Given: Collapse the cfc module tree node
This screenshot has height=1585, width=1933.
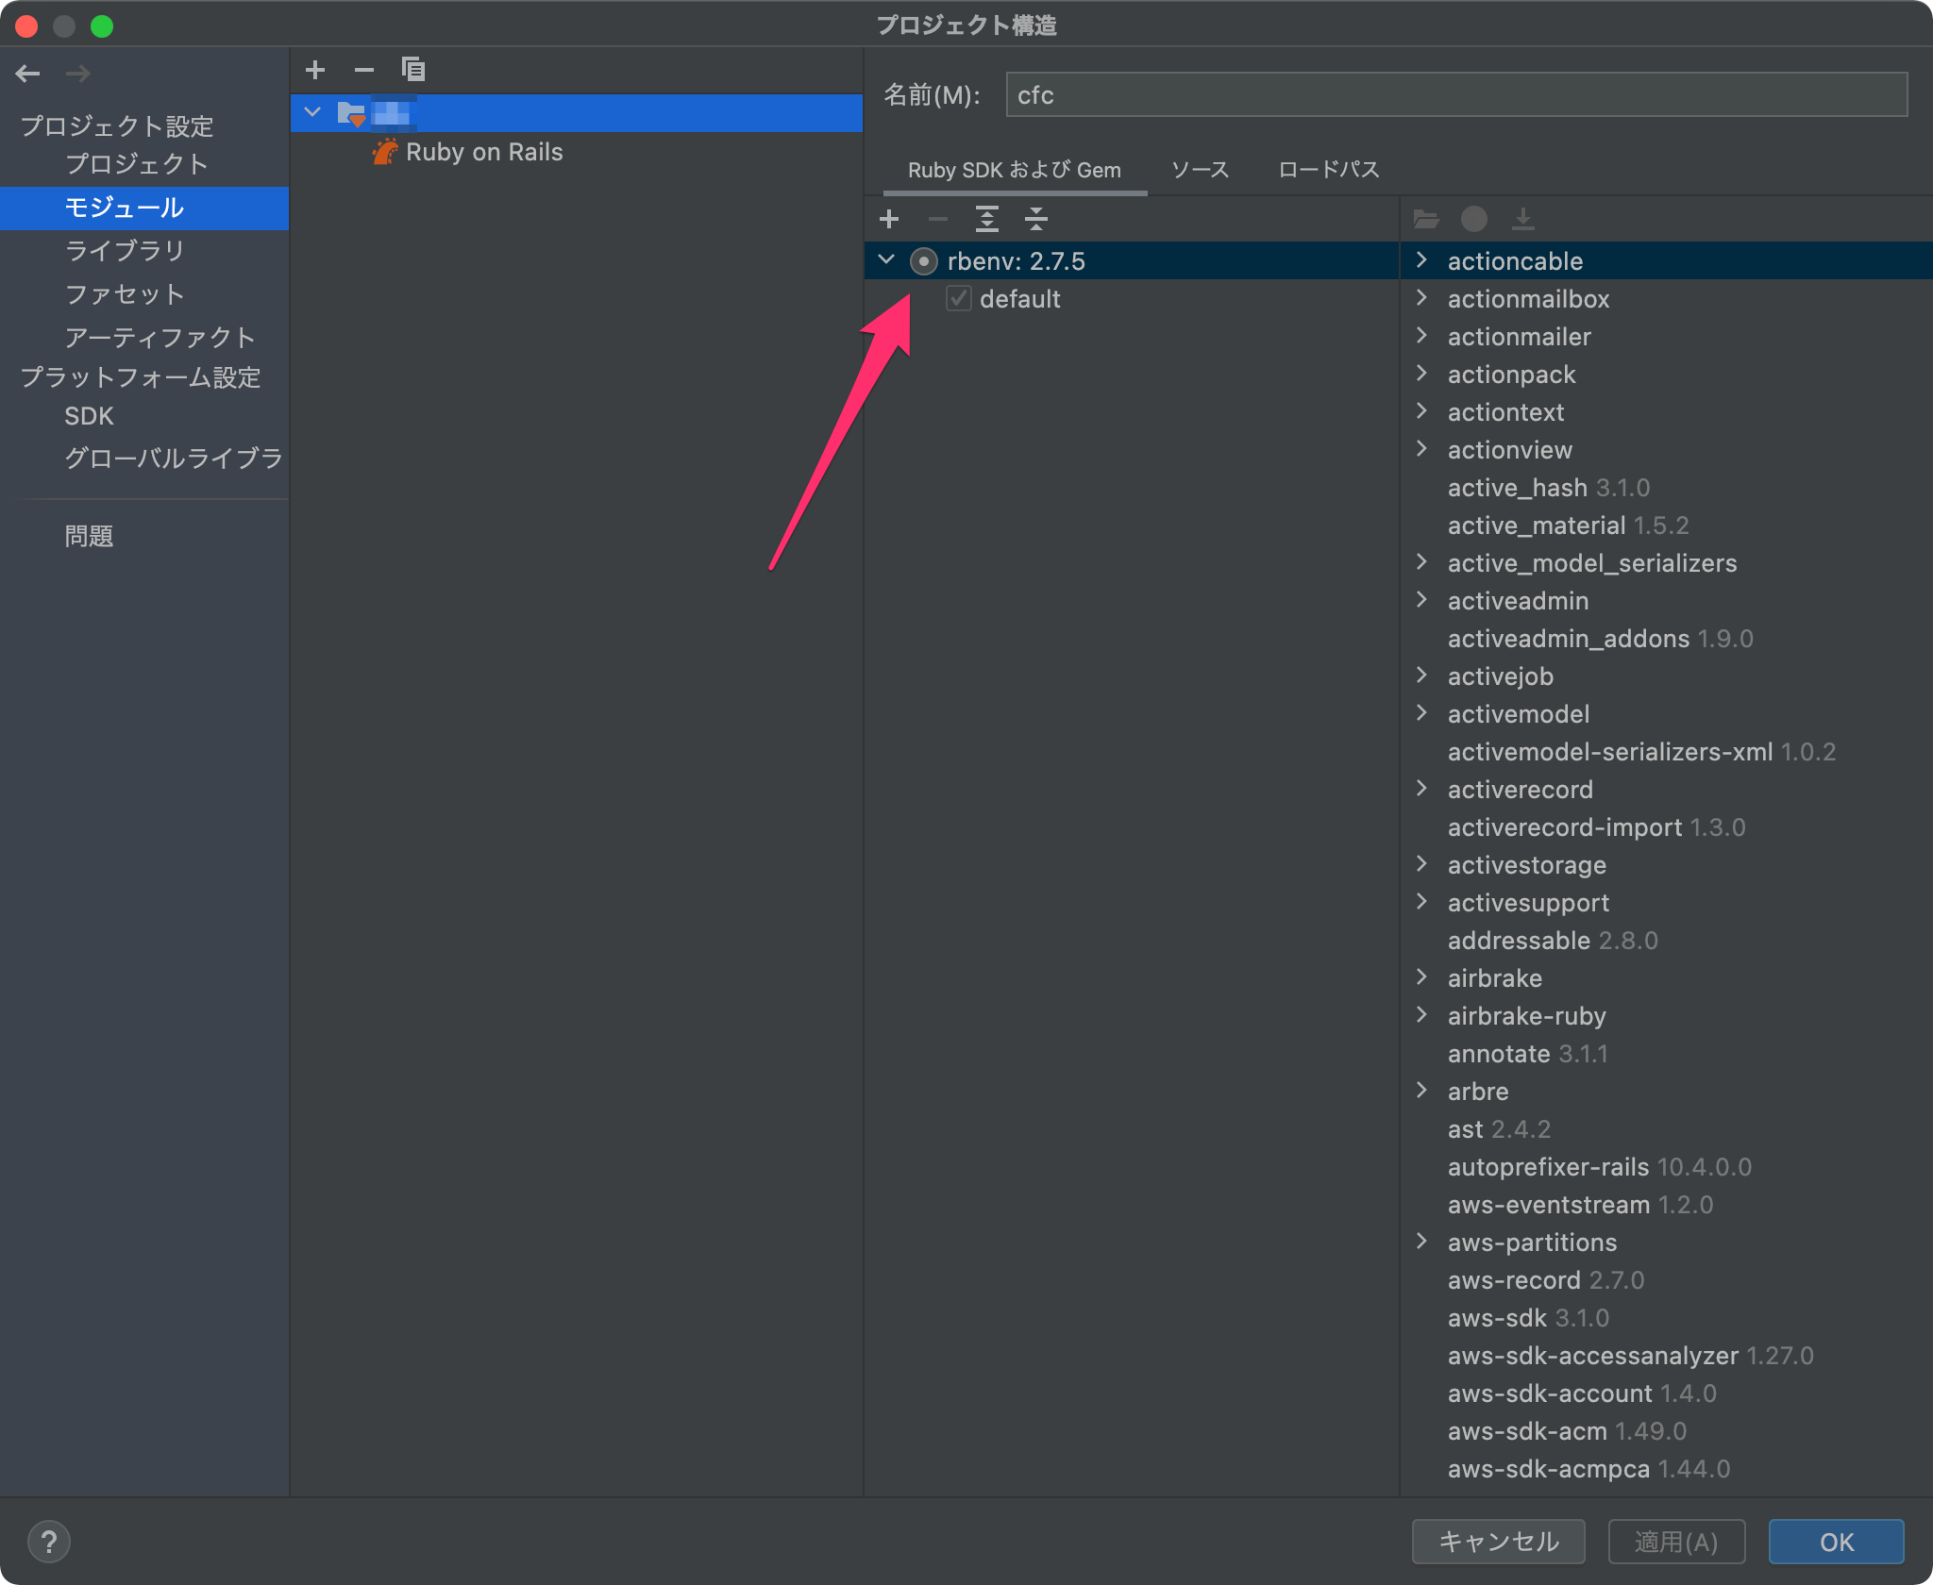Looking at the screenshot, I should (312, 113).
